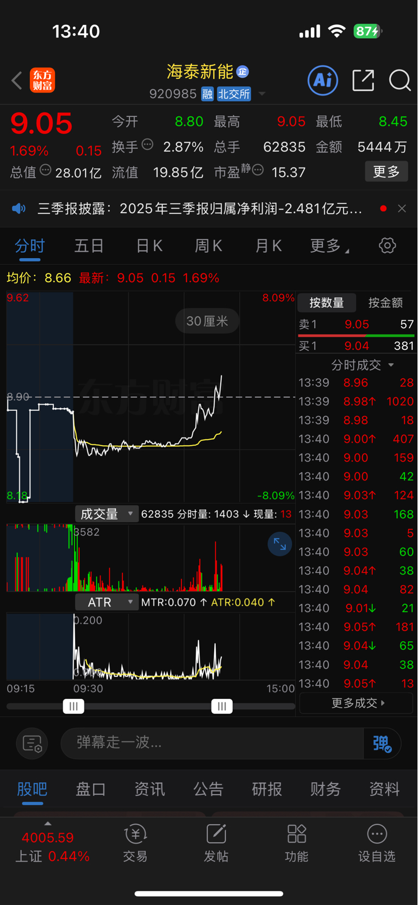The image size is (418, 905).
Task: Open 更多成交 trade list
Action: point(356,703)
